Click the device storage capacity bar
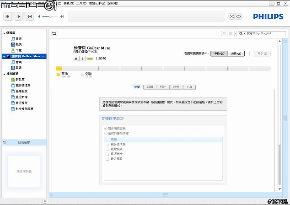Screen dimensions: 290x205 [x=163, y=69]
